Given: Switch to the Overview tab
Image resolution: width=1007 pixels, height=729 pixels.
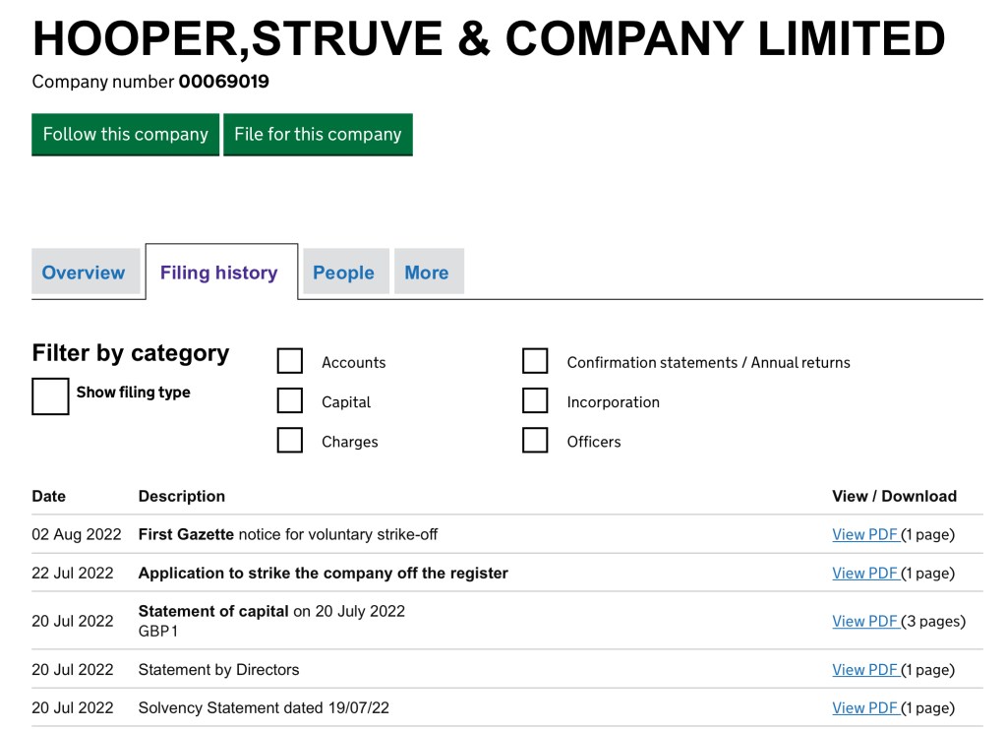Looking at the screenshot, I should coord(84,273).
